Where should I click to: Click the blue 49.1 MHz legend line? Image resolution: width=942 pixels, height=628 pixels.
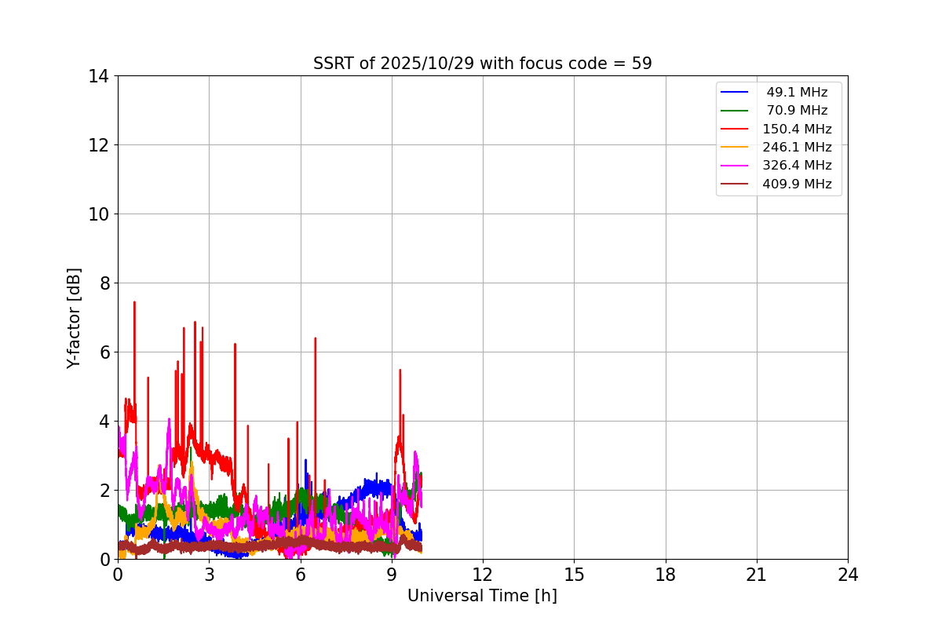point(735,92)
